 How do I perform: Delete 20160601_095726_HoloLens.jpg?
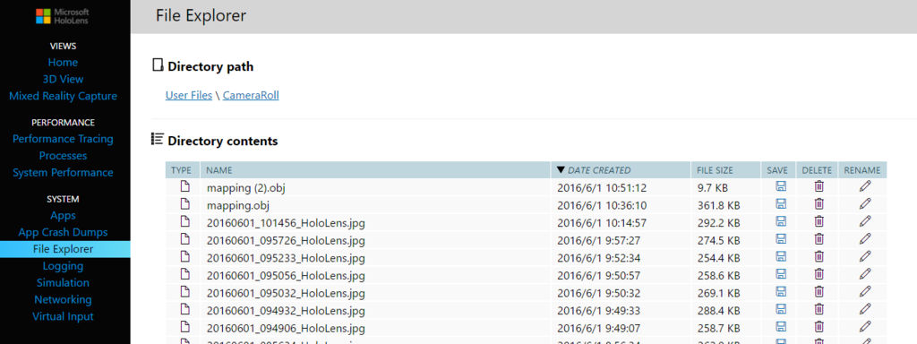(x=818, y=239)
